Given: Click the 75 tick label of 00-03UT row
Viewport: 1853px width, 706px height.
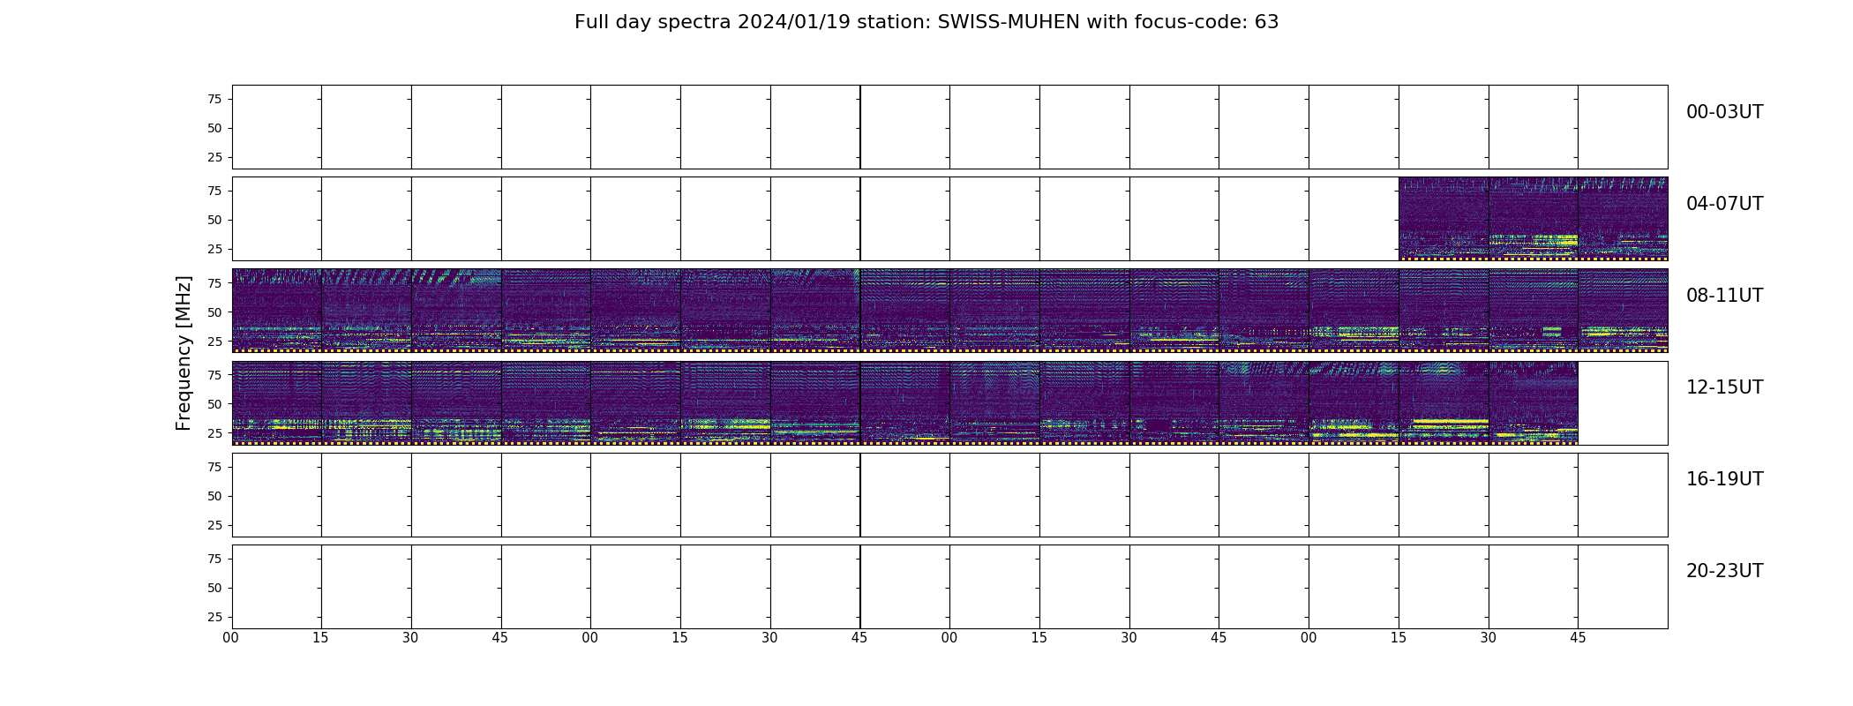Looking at the screenshot, I should (x=214, y=99).
